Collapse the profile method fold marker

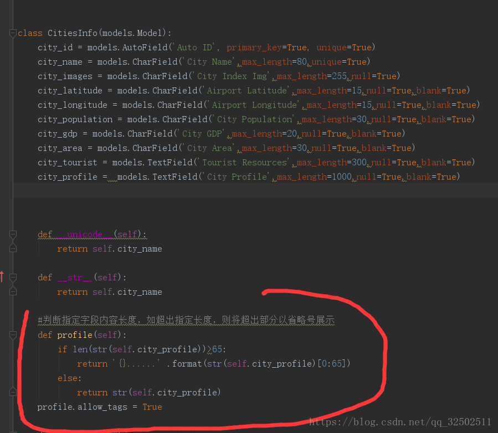[x=13, y=335]
